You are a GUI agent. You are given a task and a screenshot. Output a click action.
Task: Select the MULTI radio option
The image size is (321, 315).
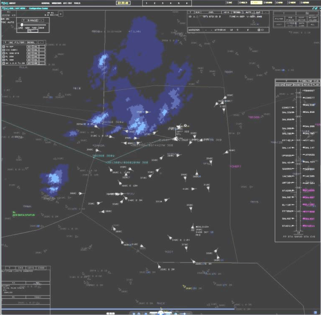click(x=243, y=3)
